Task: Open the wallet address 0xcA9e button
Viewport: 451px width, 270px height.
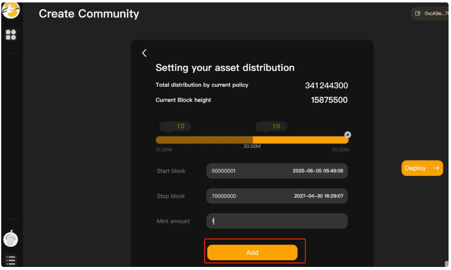Action: coord(435,13)
